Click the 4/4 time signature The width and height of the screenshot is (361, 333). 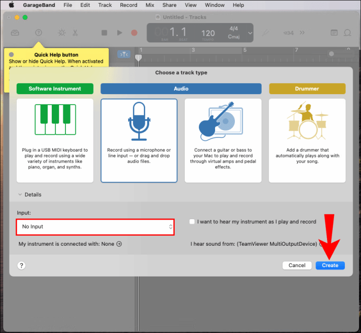(x=234, y=29)
